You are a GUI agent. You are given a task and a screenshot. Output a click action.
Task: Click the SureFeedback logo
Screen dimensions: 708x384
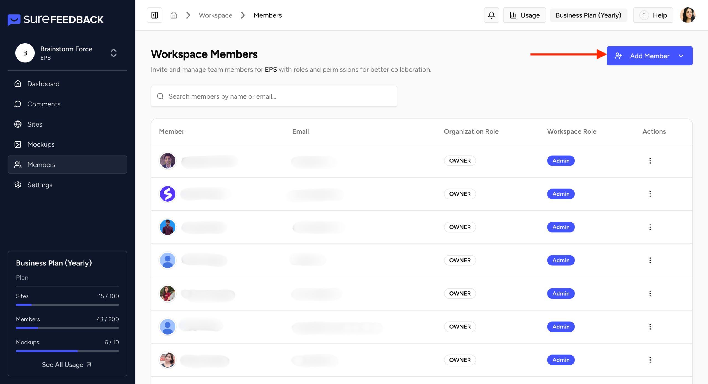(x=56, y=19)
